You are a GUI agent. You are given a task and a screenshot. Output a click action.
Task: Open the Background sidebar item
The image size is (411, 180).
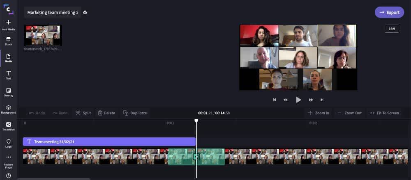(x=8, y=109)
